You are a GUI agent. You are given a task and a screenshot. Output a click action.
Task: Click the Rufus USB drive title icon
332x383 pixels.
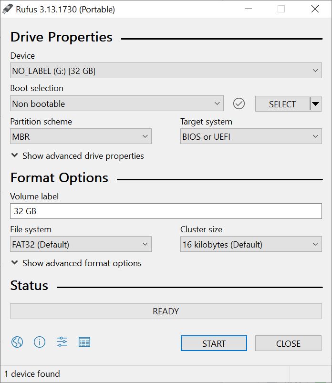pyautogui.click(x=7, y=9)
